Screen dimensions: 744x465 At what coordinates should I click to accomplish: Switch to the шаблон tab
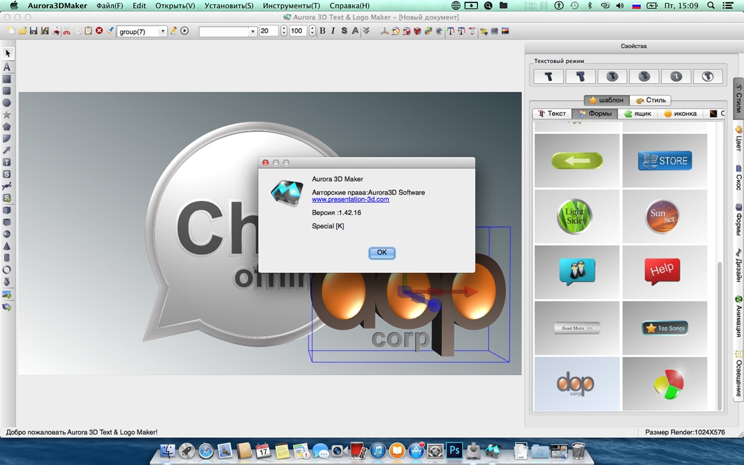pyautogui.click(x=607, y=100)
